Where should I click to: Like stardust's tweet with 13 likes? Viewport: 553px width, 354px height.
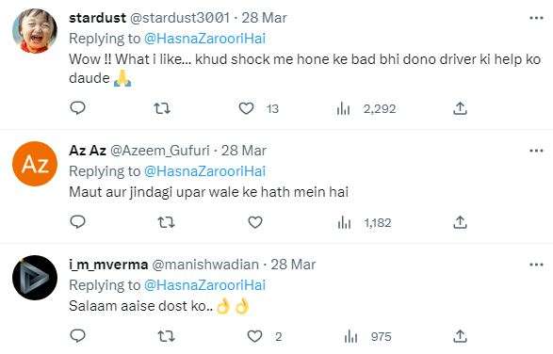click(246, 108)
